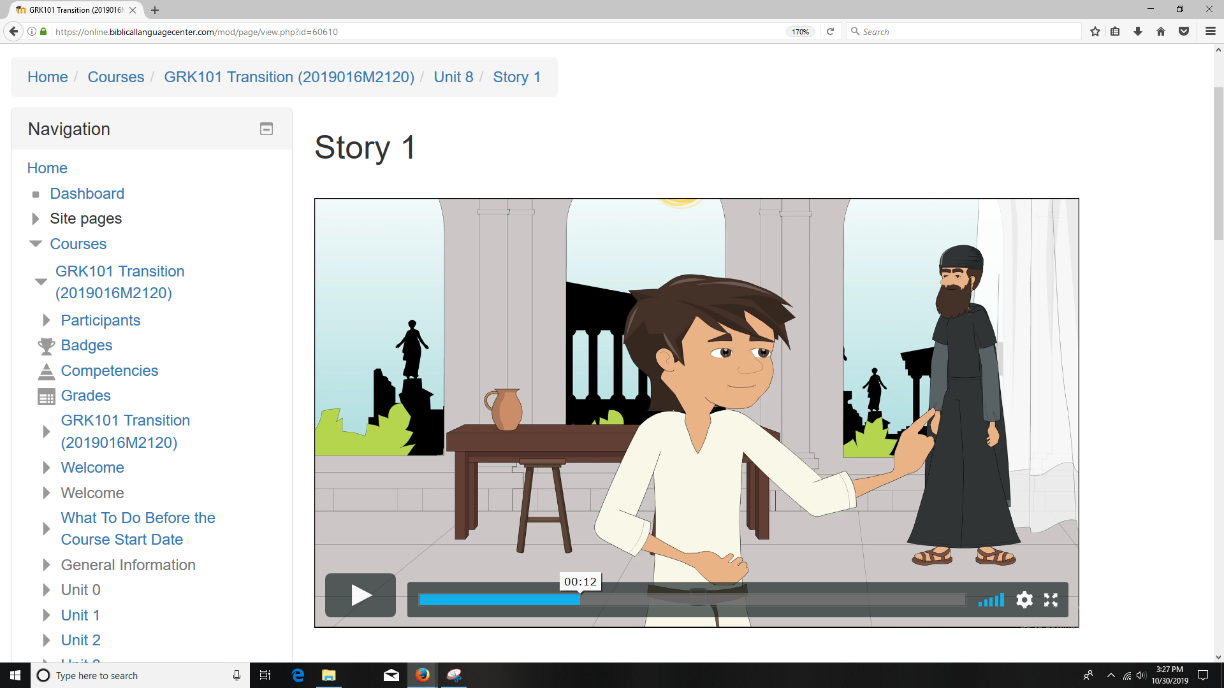Switch to Firefox on the taskbar
1224x688 pixels.
pos(422,675)
